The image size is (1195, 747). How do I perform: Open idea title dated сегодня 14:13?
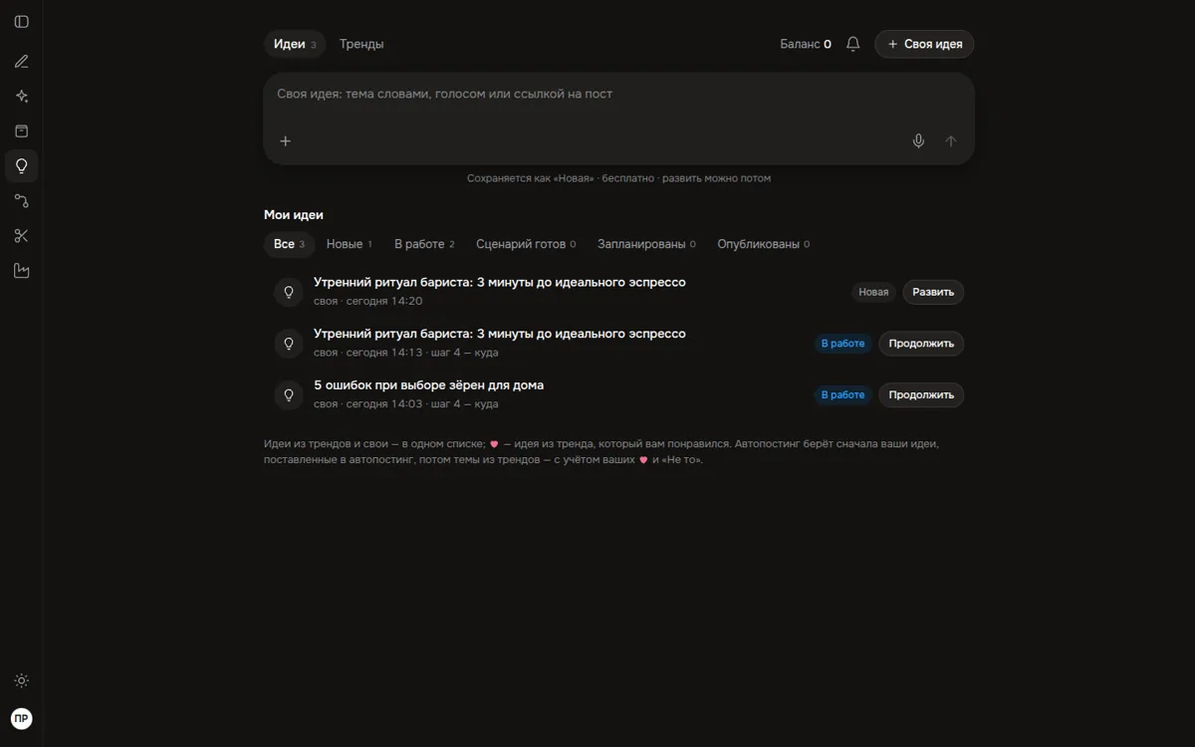[x=500, y=334]
